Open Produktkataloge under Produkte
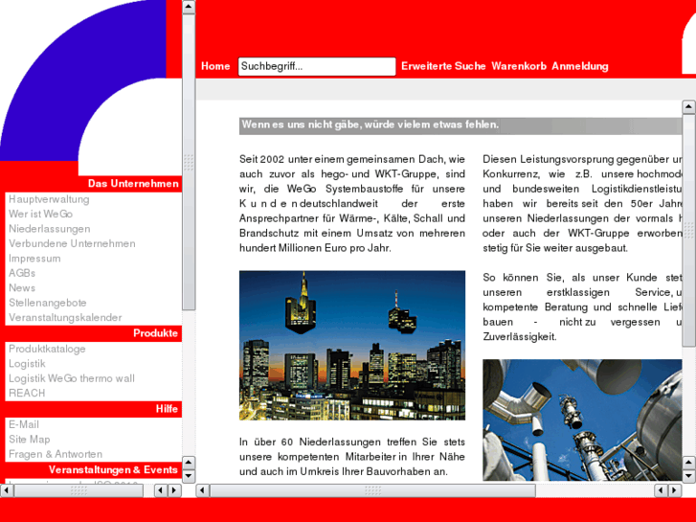696x522 pixels. coord(47,349)
